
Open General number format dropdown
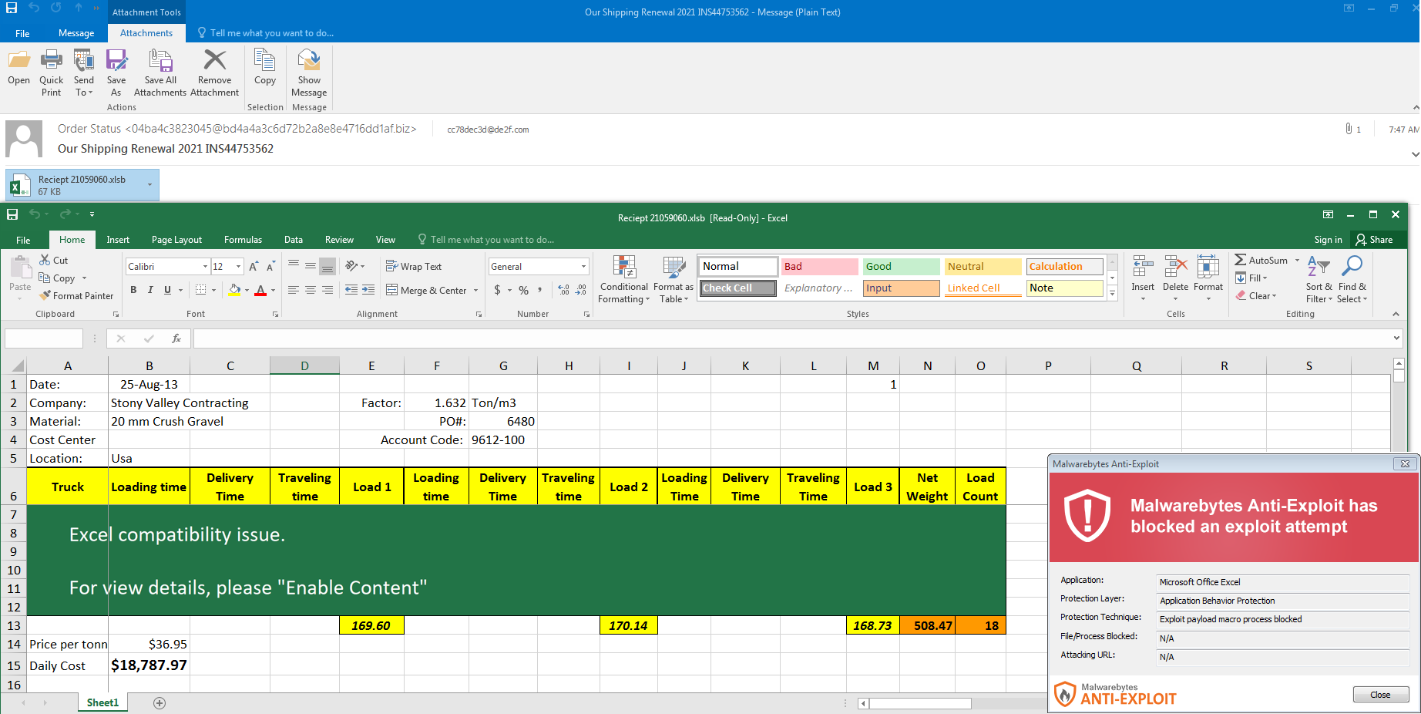pyautogui.click(x=583, y=267)
